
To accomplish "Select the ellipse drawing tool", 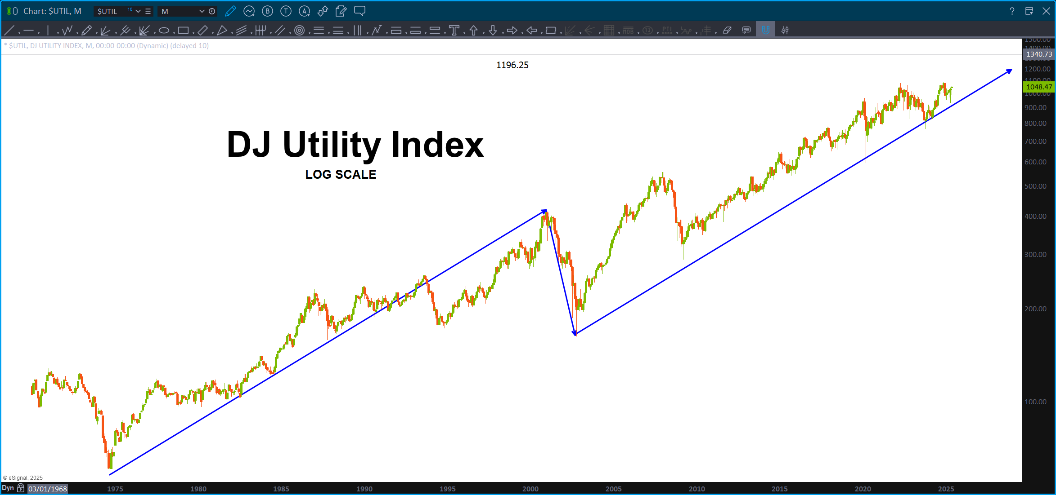I will [164, 31].
